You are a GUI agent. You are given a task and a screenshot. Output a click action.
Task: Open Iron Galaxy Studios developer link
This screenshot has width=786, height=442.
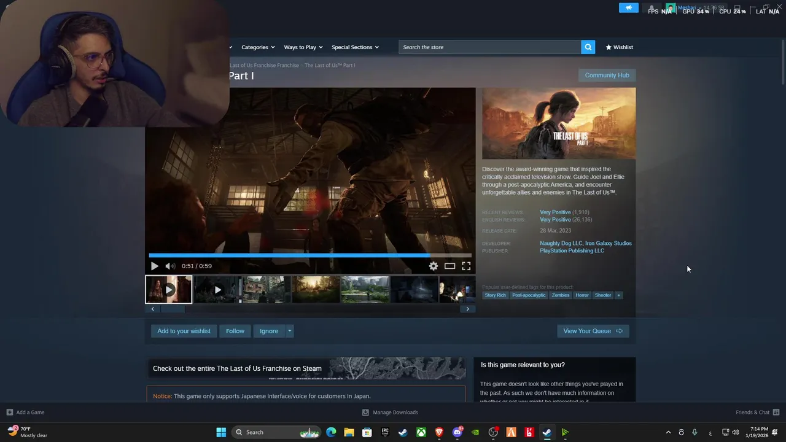[x=609, y=243]
